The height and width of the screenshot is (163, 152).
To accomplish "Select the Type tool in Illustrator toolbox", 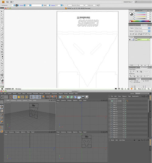I will pyautogui.click(x=2, y=23).
